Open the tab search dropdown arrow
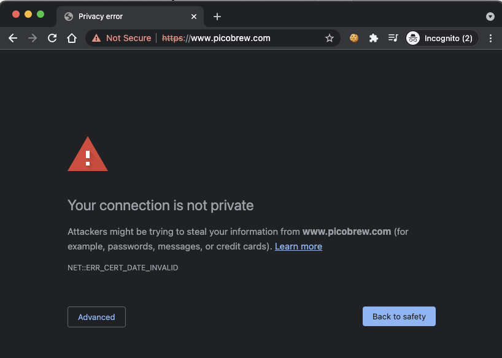 pyautogui.click(x=490, y=17)
